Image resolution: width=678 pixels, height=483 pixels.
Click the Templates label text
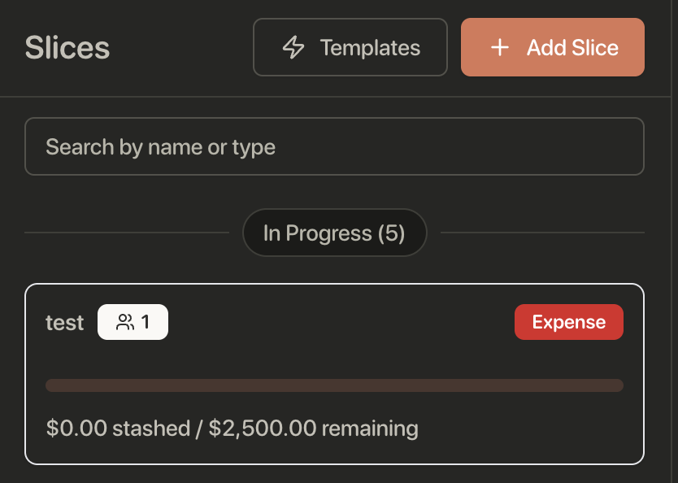click(370, 47)
